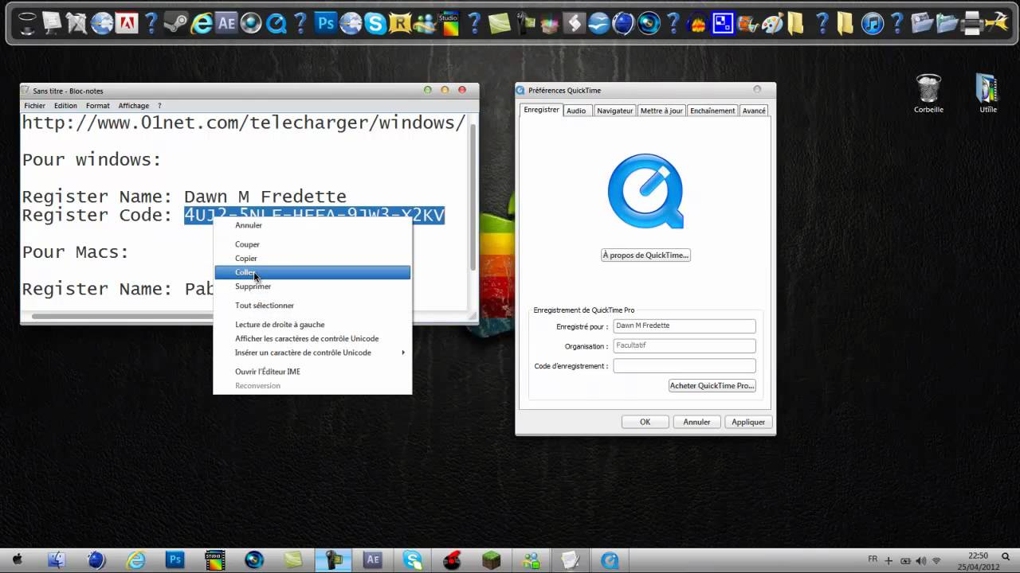The height and width of the screenshot is (573, 1020).
Task: Switch to the Avancé tab
Action: click(754, 111)
